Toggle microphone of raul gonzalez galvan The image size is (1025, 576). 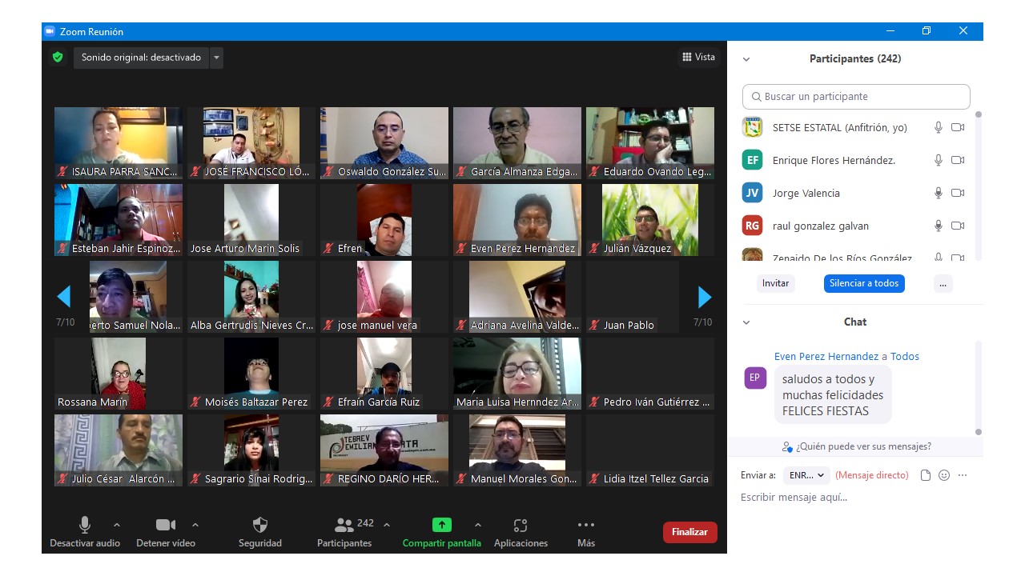click(x=939, y=226)
